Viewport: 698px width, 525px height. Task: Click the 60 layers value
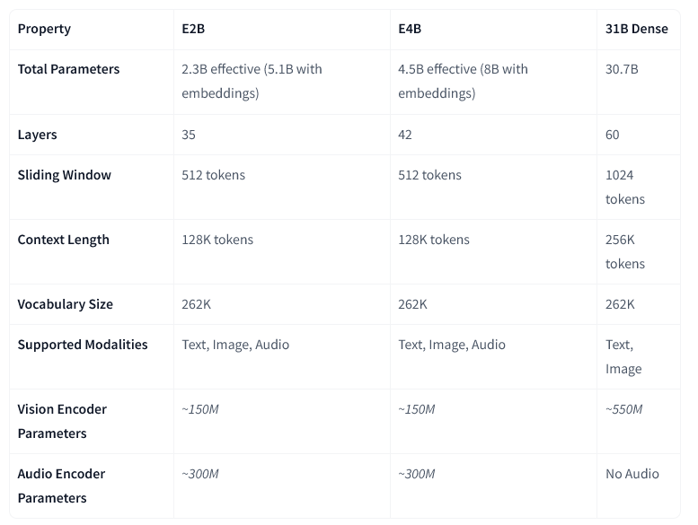click(x=613, y=135)
